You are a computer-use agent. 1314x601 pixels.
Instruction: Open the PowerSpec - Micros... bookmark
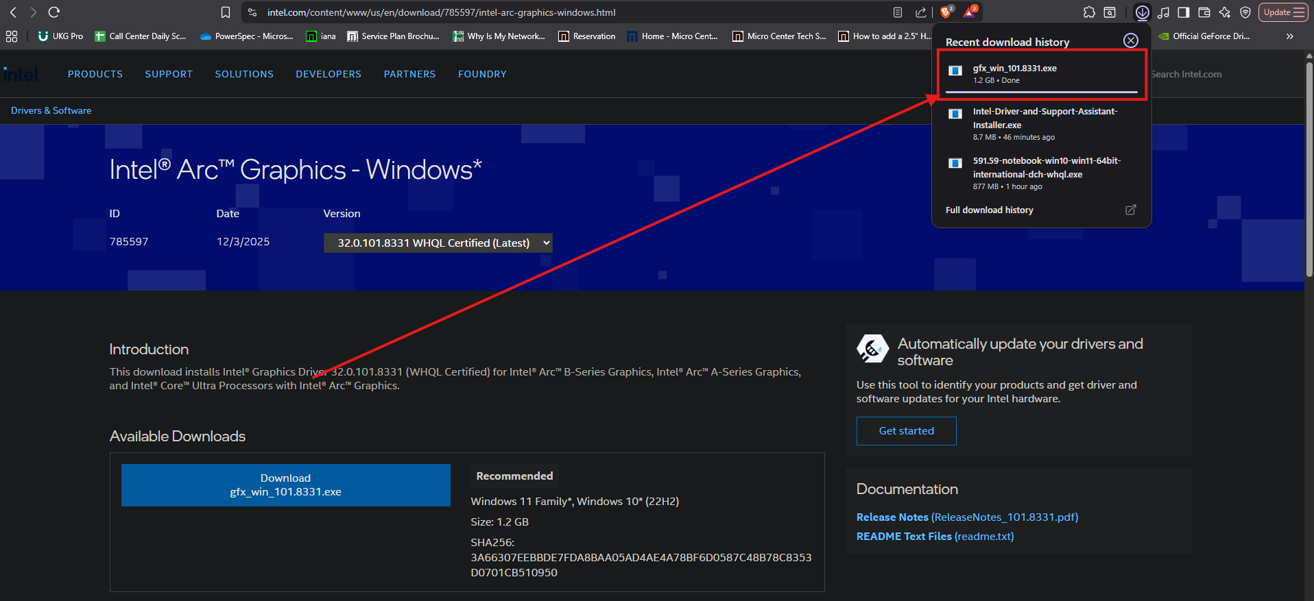point(246,36)
